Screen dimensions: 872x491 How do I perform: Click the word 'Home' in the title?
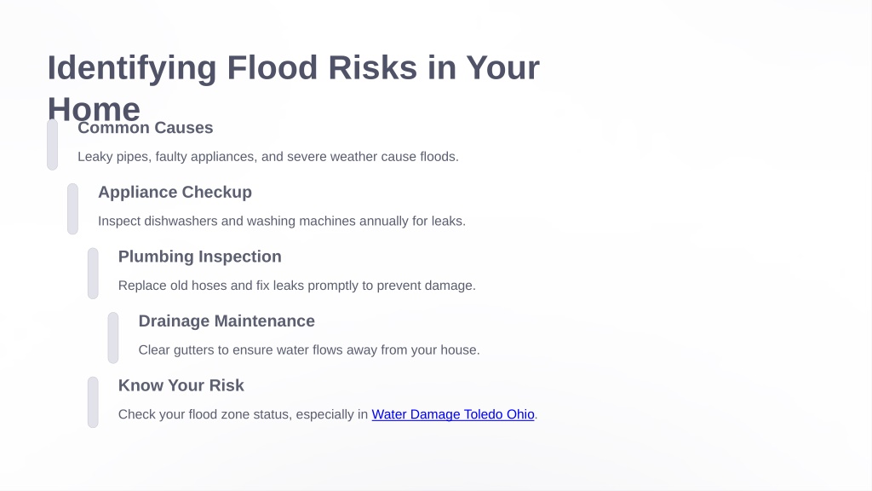(x=94, y=109)
